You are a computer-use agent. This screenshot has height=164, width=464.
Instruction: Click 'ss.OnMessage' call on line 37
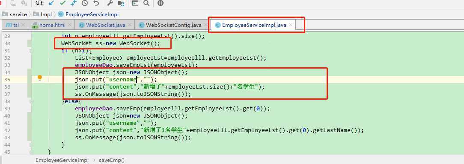click(x=133, y=94)
